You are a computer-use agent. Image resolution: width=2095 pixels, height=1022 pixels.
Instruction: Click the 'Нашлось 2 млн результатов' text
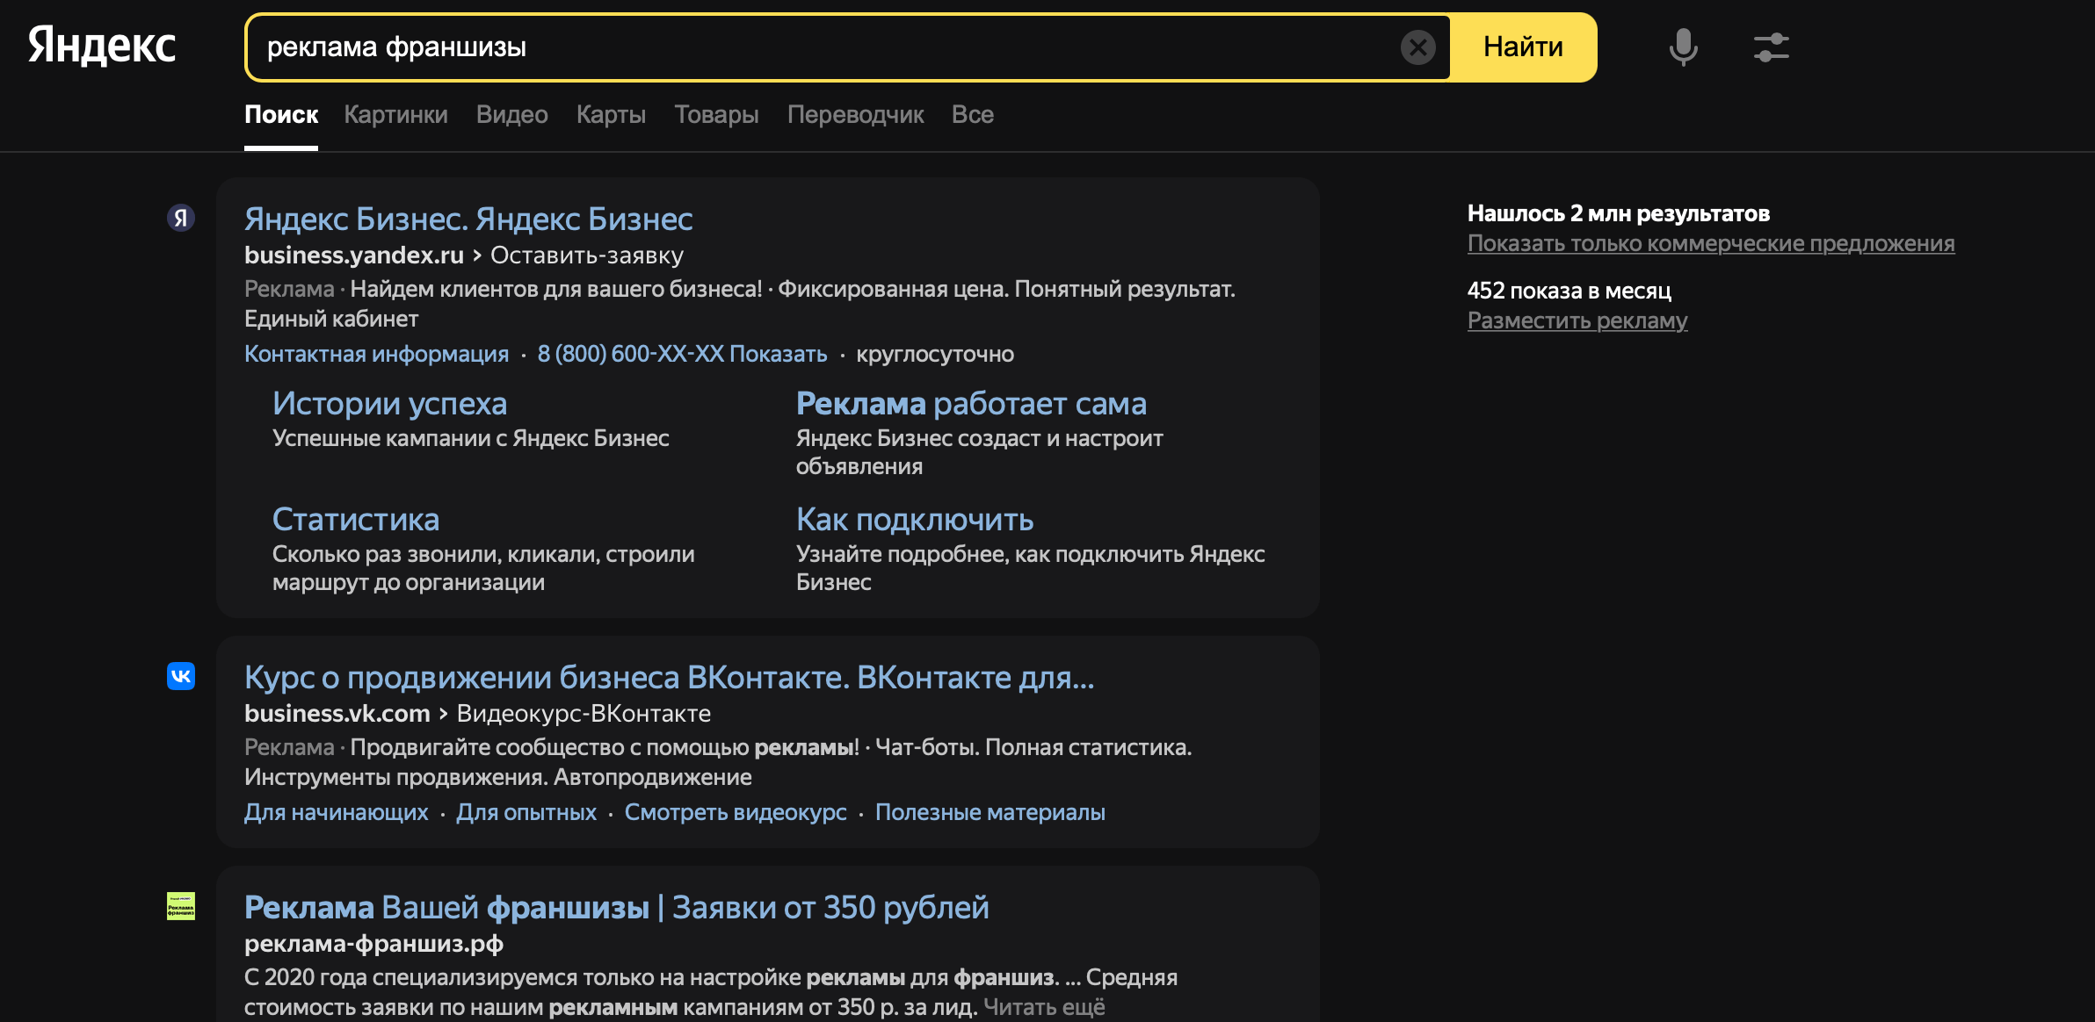pyautogui.click(x=1618, y=213)
